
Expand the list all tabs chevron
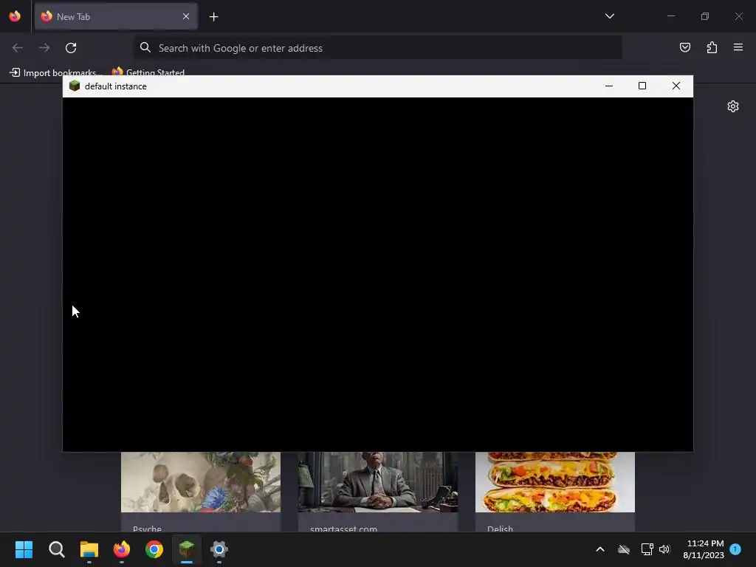[x=609, y=16]
